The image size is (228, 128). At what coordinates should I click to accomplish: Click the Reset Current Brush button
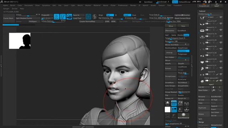pos(182,18)
